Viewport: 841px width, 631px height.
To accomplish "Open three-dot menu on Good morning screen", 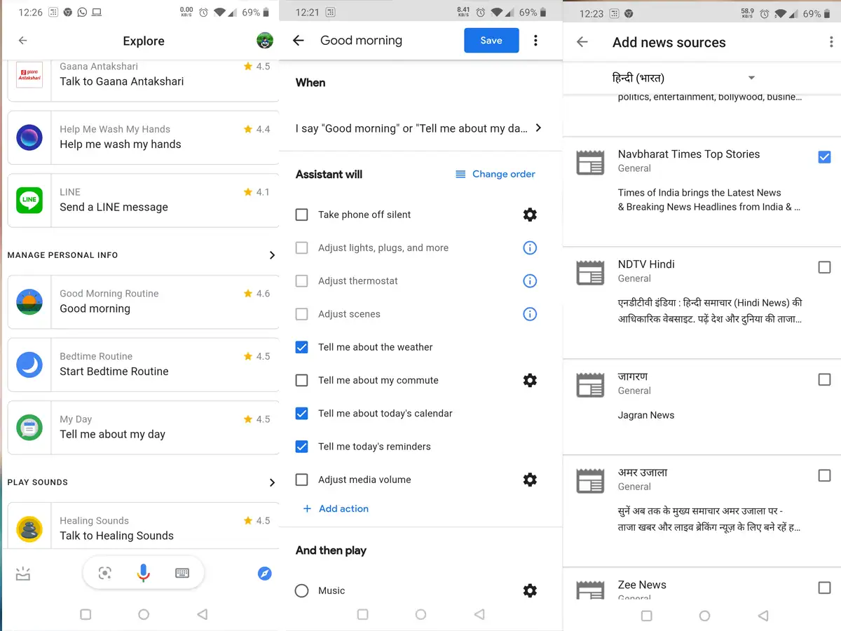I will pyautogui.click(x=535, y=41).
